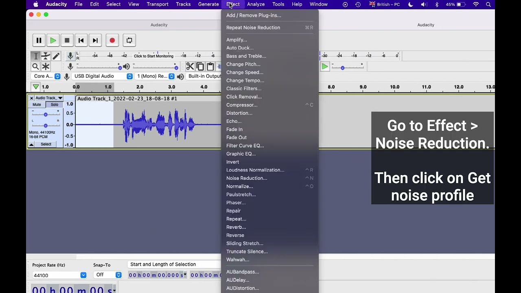Click the Copy icon in edit toolbar

pyautogui.click(x=200, y=66)
